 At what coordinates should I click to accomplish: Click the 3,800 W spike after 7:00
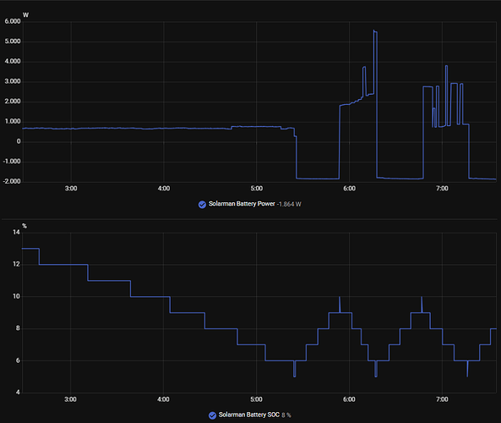pyautogui.click(x=446, y=66)
